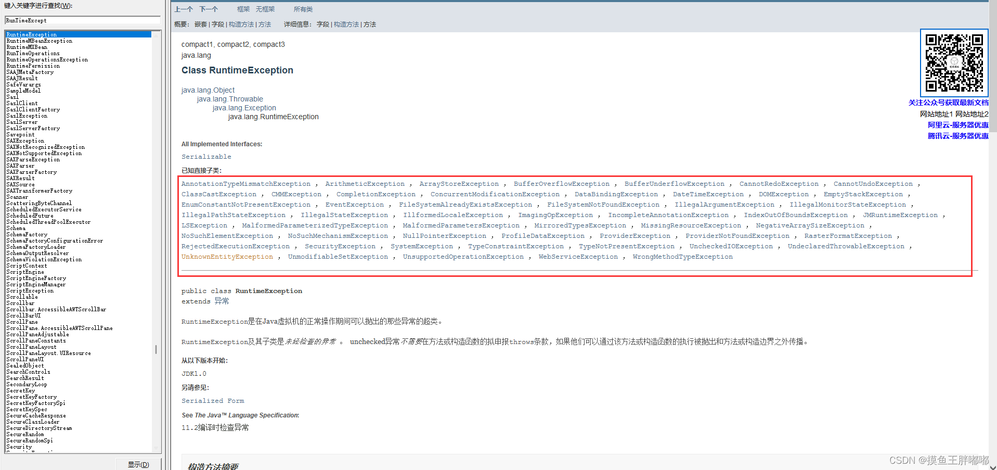Open WrongMethodTypeException subclass link
The height and width of the screenshot is (470, 997).
pyautogui.click(x=683, y=257)
